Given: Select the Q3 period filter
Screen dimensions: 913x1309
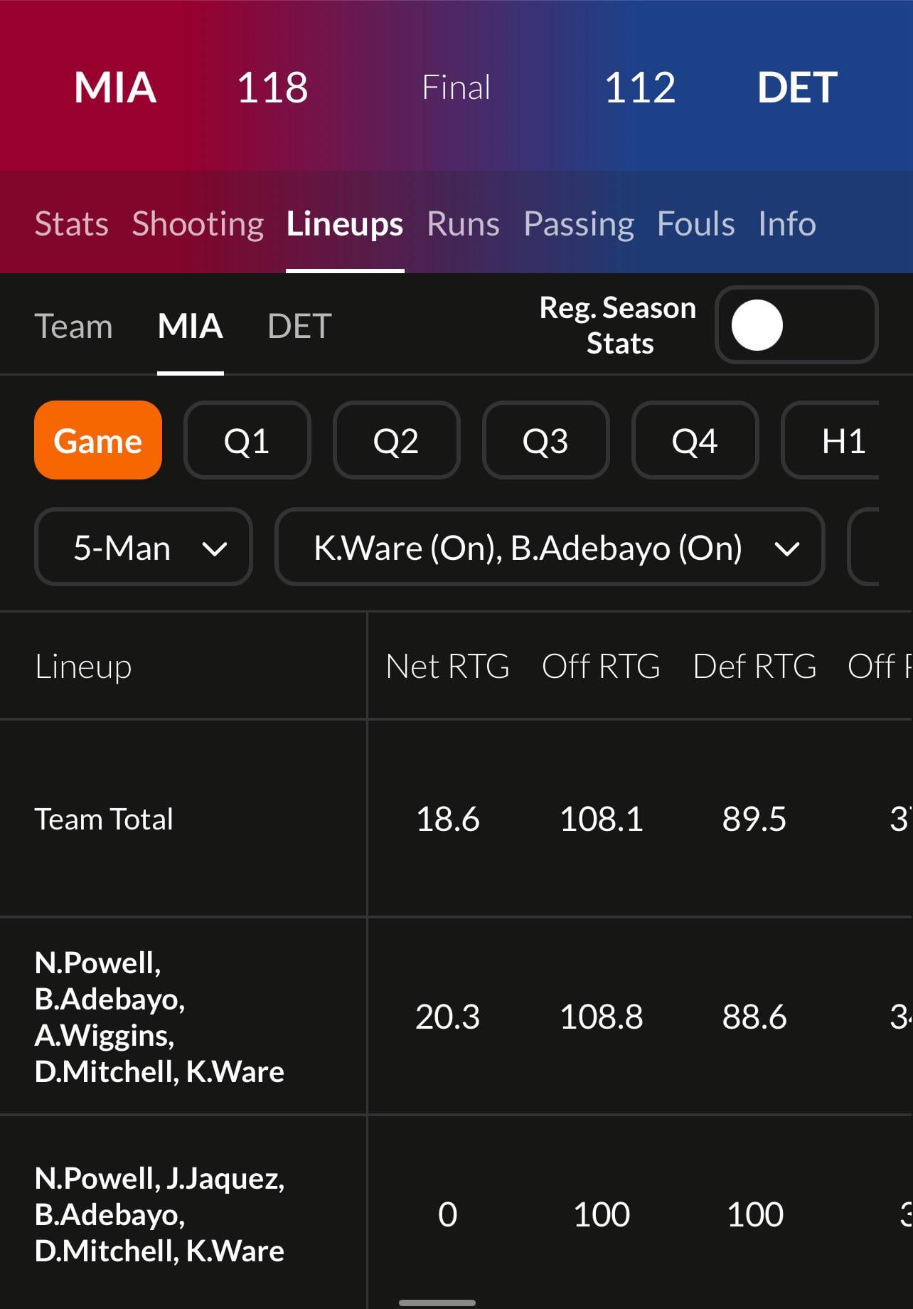Looking at the screenshot, I should 545,440.
